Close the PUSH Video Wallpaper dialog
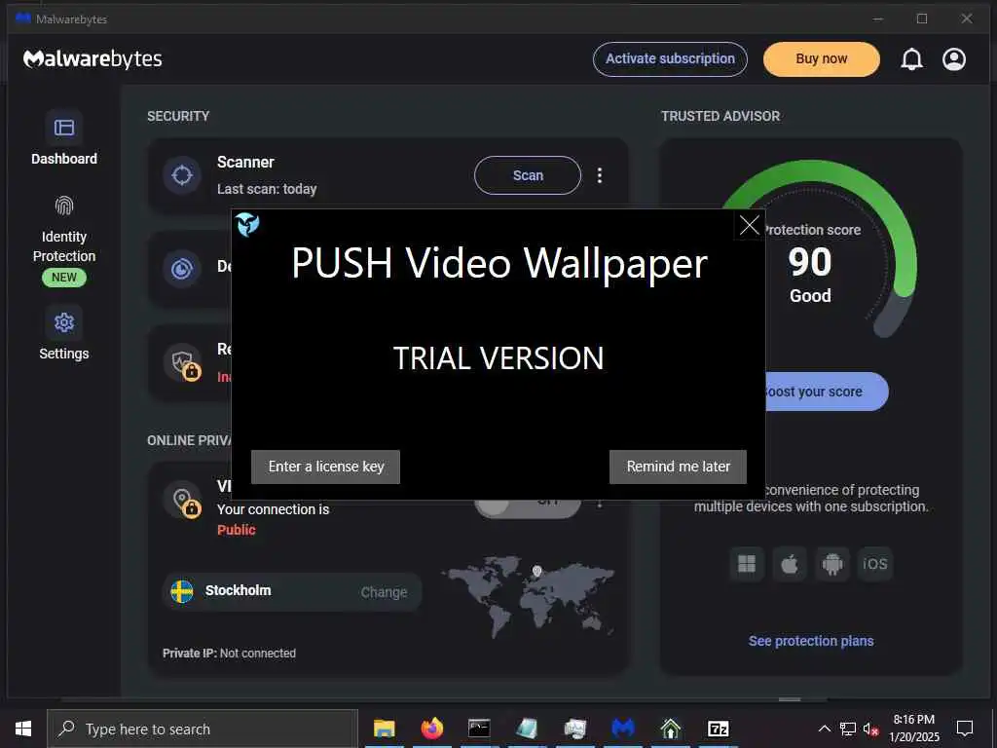997x748 pixels. (x=749, y=225)
